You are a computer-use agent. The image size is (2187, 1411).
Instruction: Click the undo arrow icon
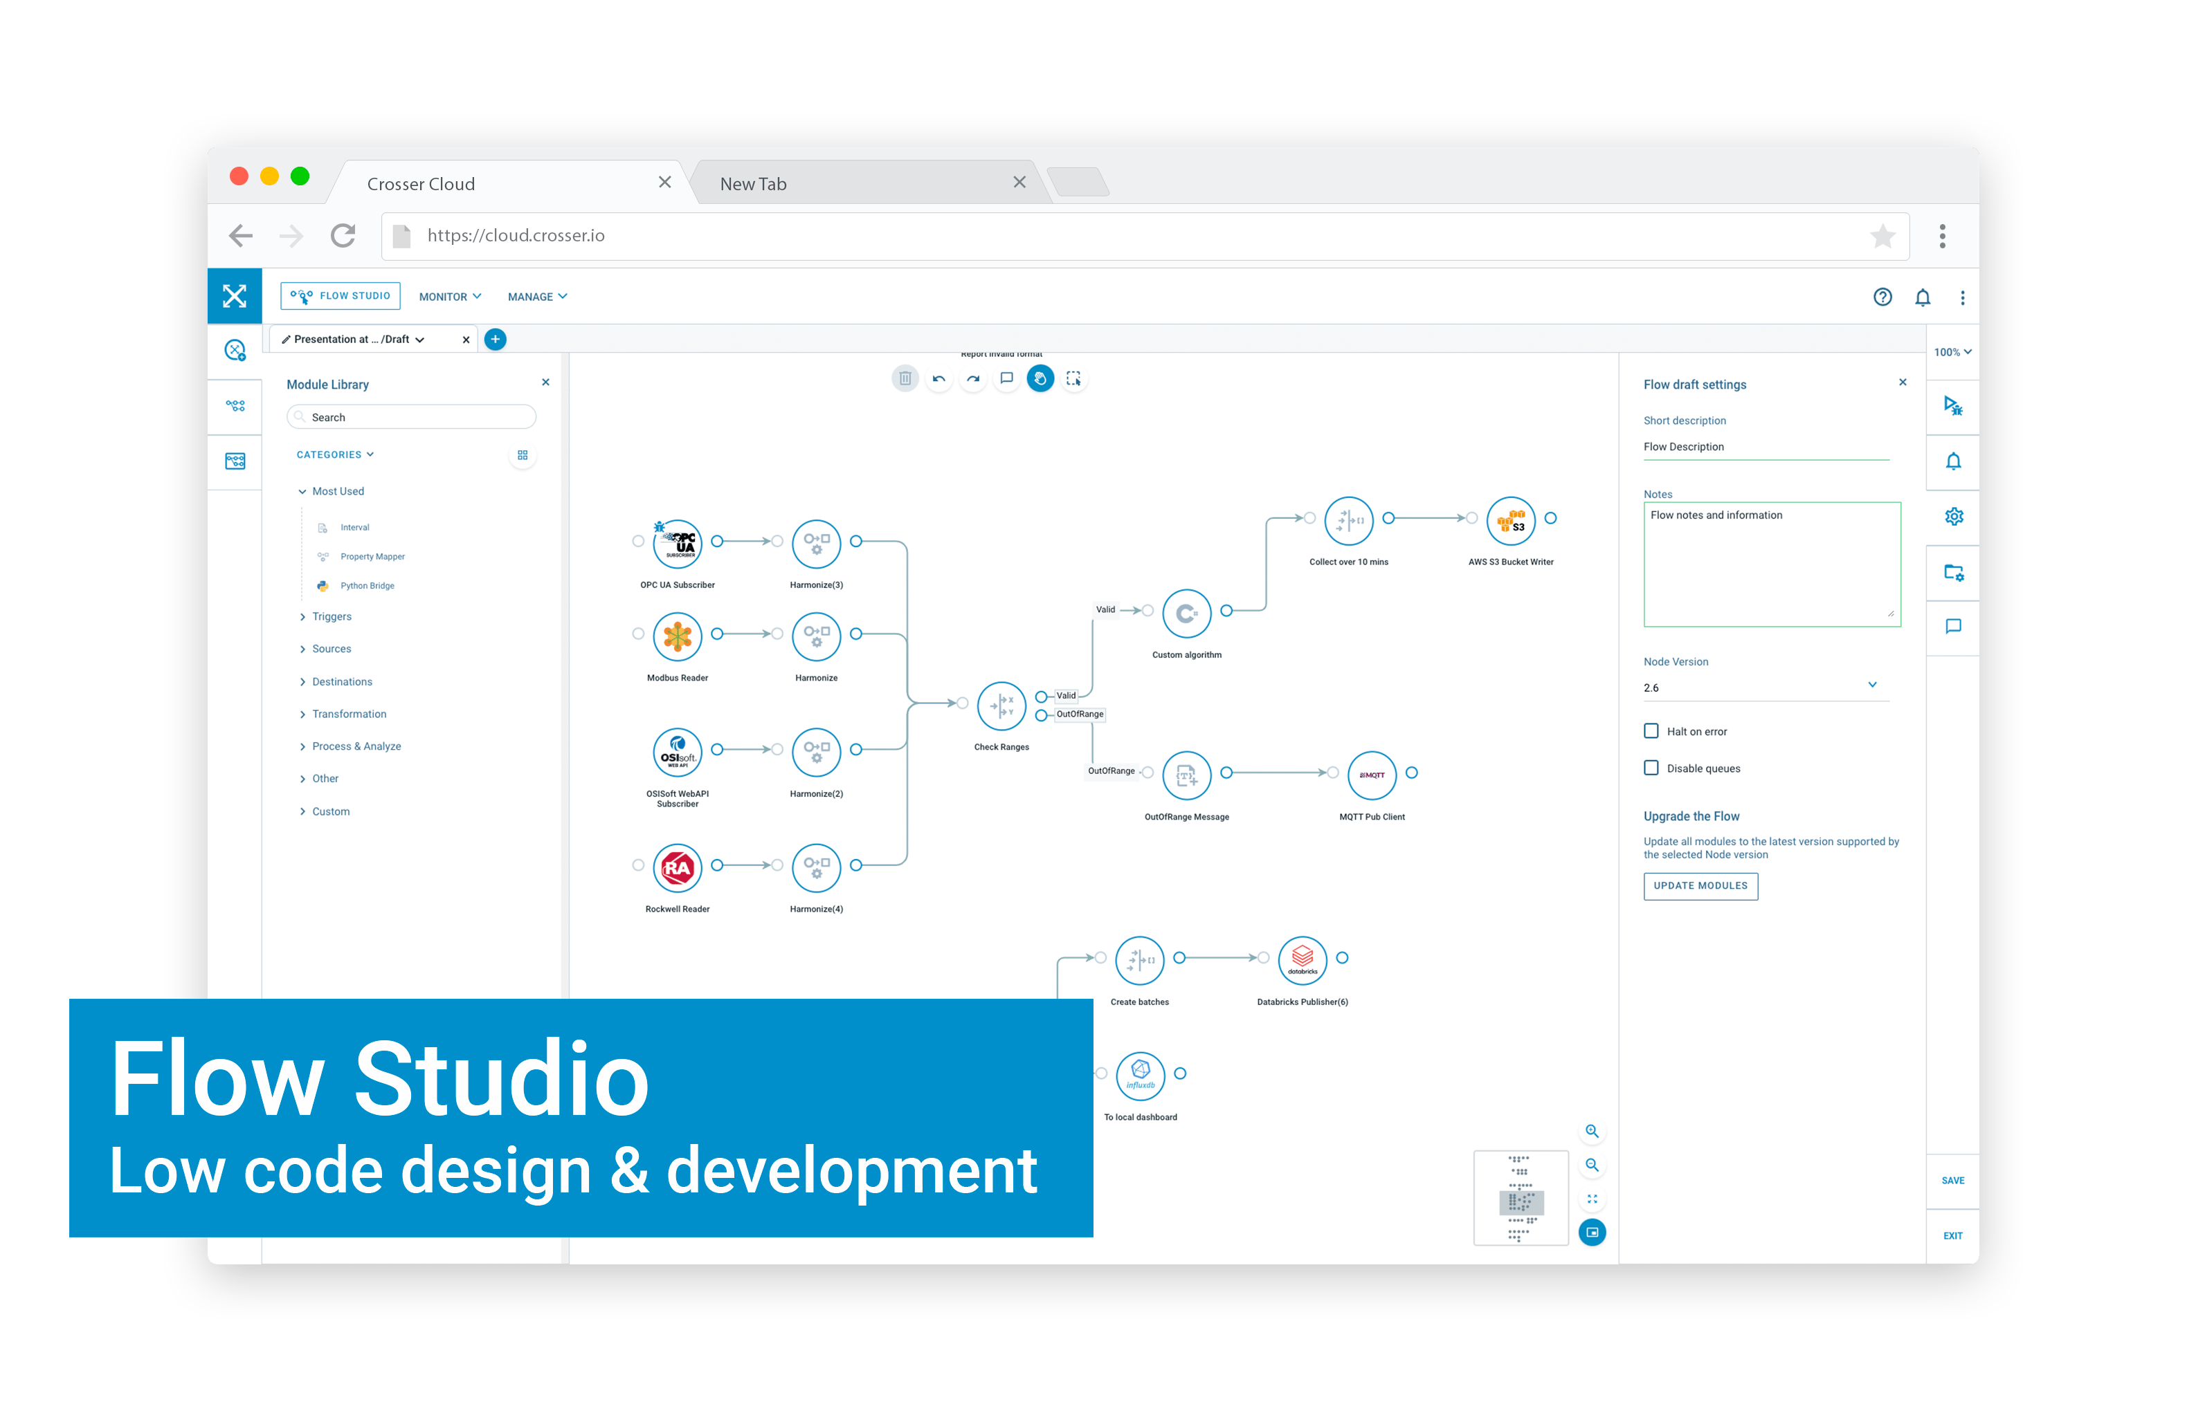(938, 378)
